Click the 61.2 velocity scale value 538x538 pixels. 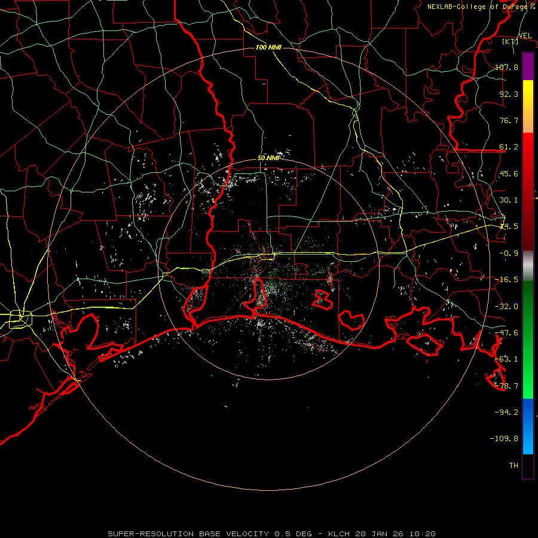(x=509, y=147)
